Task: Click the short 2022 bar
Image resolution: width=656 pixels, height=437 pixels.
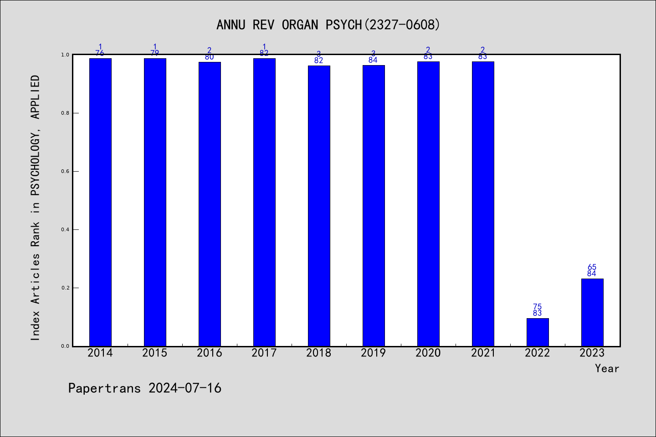Action: click(538, 332)
